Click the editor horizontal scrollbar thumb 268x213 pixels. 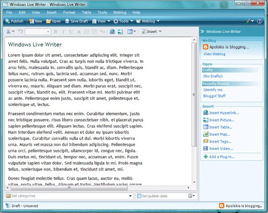click(69, 187)
